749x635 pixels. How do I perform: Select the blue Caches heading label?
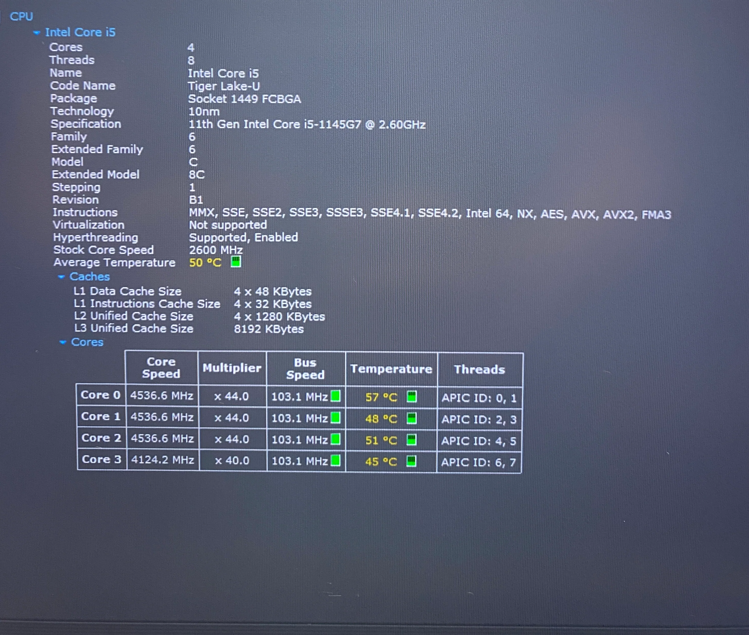pyautogui.click(x=90, y=276)
